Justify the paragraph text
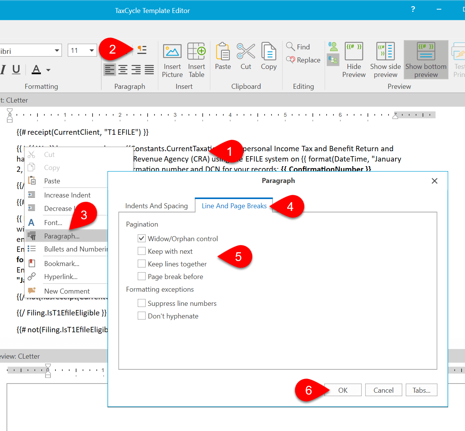 point(149,70)
